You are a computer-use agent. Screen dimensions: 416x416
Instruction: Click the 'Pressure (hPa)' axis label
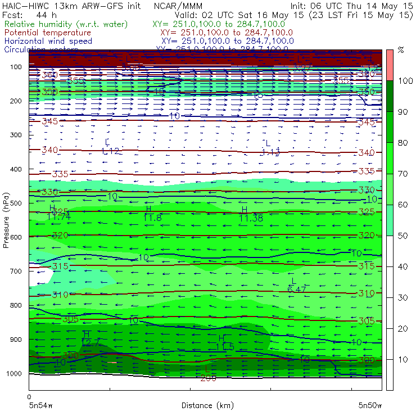coord(6,220)
